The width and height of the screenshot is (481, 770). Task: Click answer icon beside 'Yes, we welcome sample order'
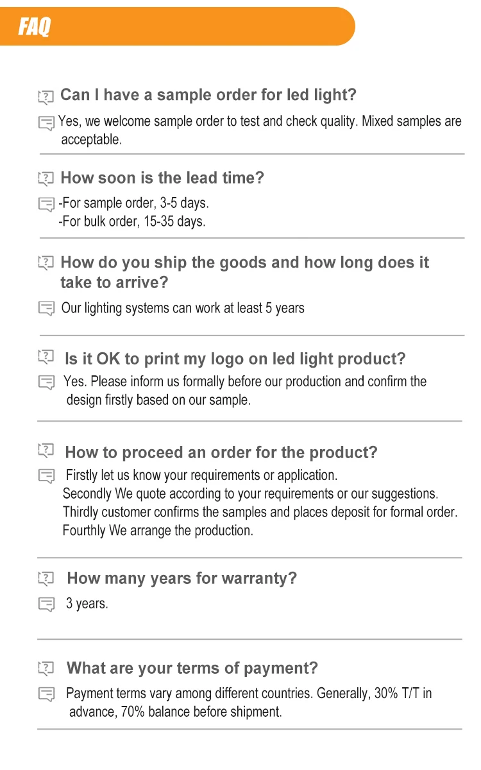click(46, 123)
